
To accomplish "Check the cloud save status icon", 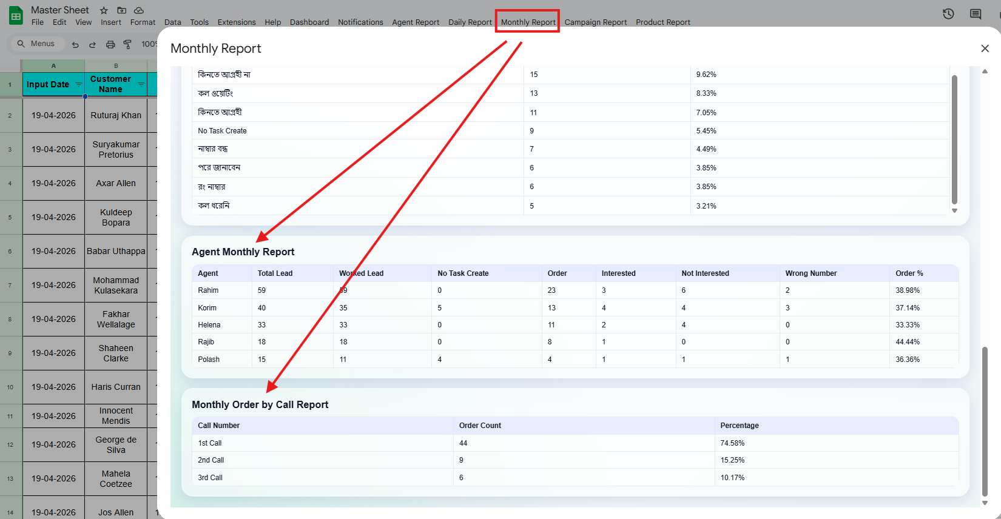I will pos(139,10).
